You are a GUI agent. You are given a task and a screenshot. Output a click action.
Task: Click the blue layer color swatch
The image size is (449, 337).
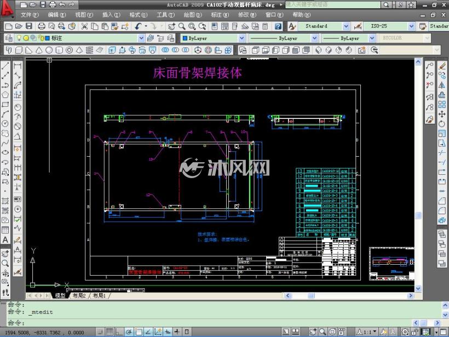click(47, 38)
